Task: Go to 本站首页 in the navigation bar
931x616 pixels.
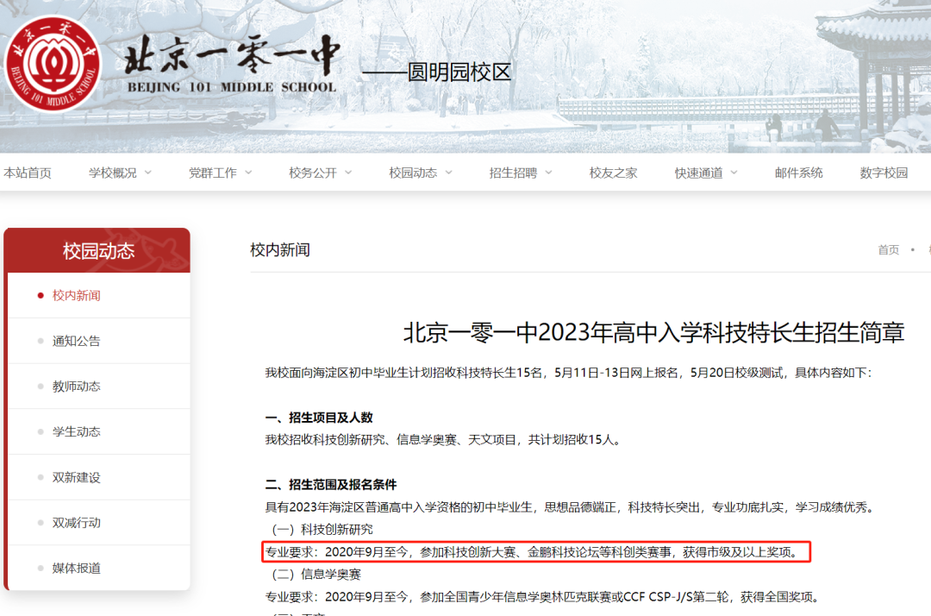Action: pos(28,173)
